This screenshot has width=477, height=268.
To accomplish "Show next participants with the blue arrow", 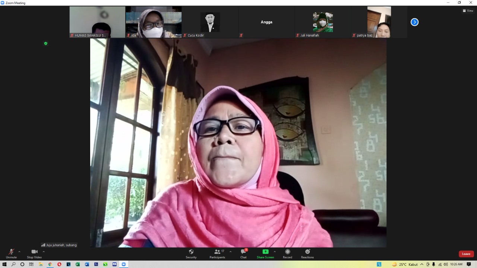I will coord(414,22).
